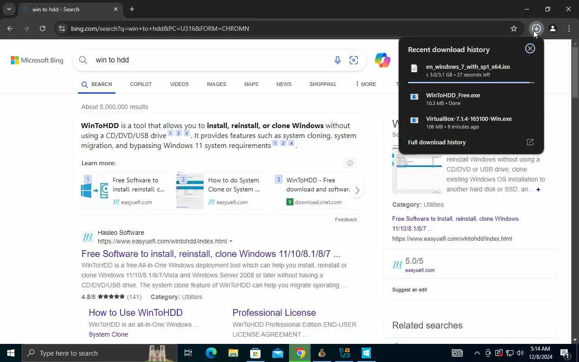
Task: Switch to the COPILOT tab
Action: [x=141, y=84]
